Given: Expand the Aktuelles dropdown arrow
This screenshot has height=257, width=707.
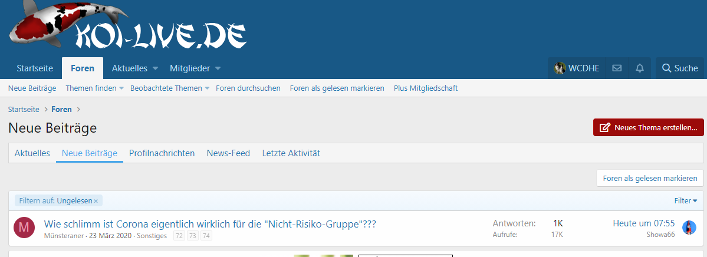Looking at the screenshot, I should click(x=156, y=68).
